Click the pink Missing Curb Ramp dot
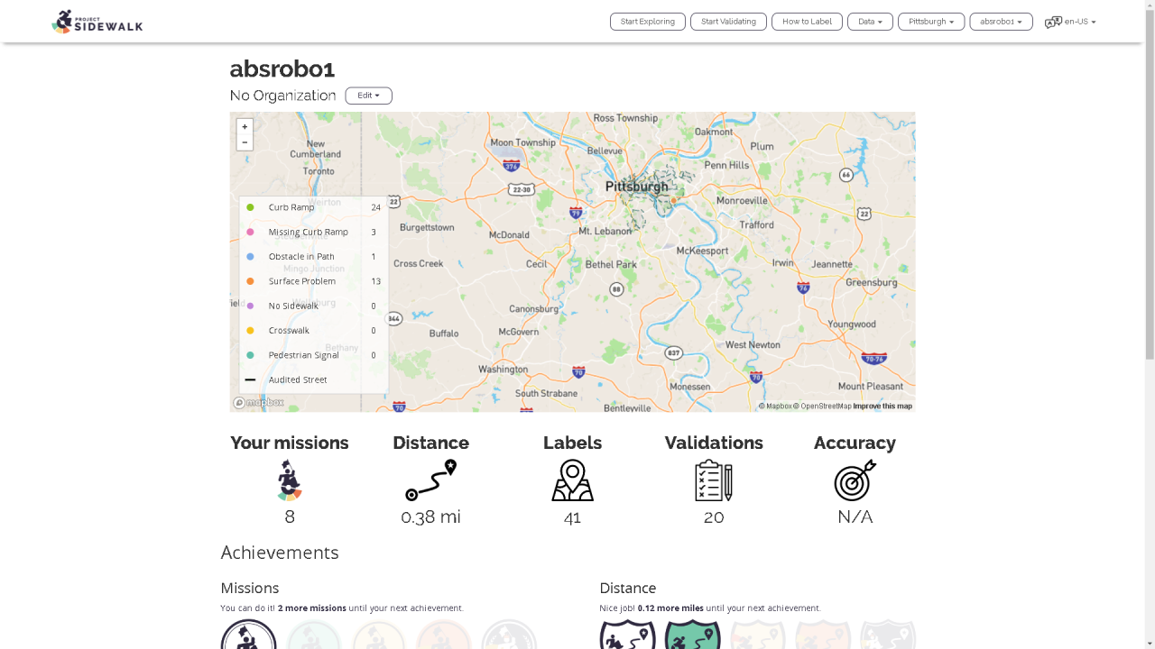 click(x=250, y=232)
